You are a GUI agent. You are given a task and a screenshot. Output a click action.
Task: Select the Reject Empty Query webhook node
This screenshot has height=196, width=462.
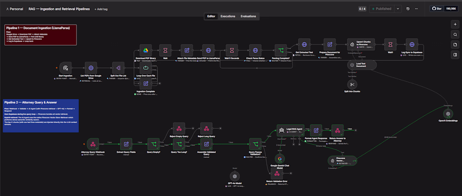(x=179, y=128)
